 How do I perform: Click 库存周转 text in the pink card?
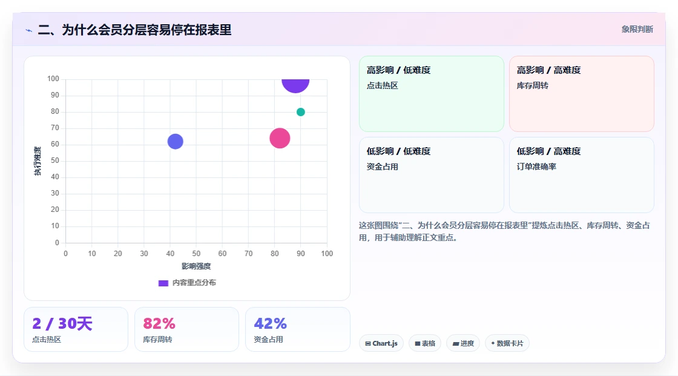pyautogui.click(x=532, y=85)
